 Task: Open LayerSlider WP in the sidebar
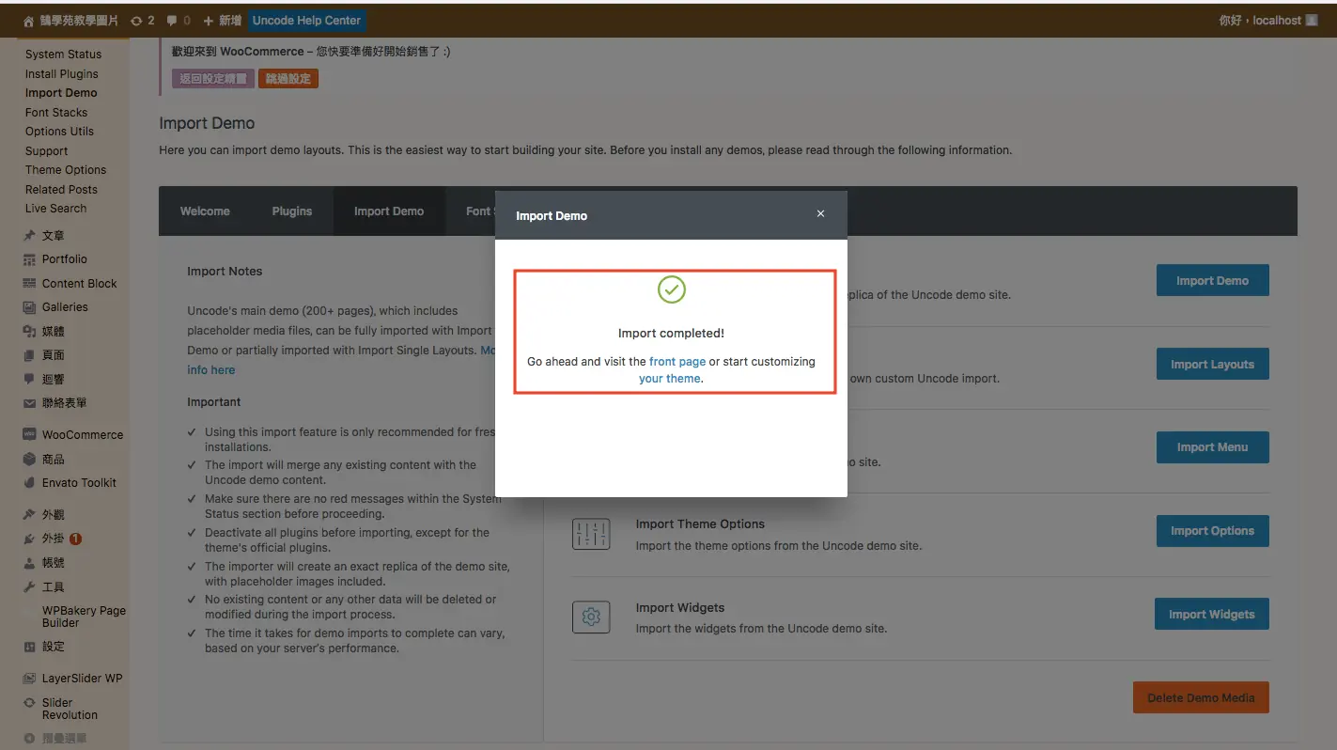coord(82,679)
